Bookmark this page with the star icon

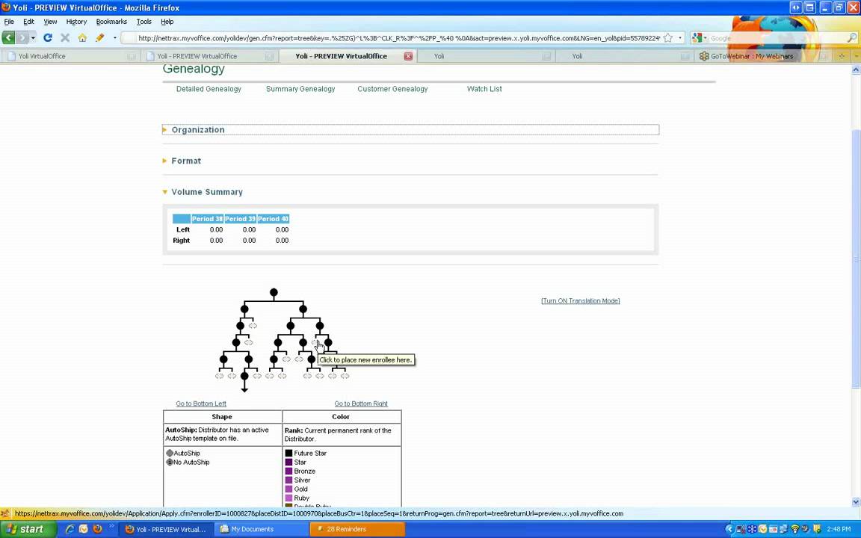point(667,38)
